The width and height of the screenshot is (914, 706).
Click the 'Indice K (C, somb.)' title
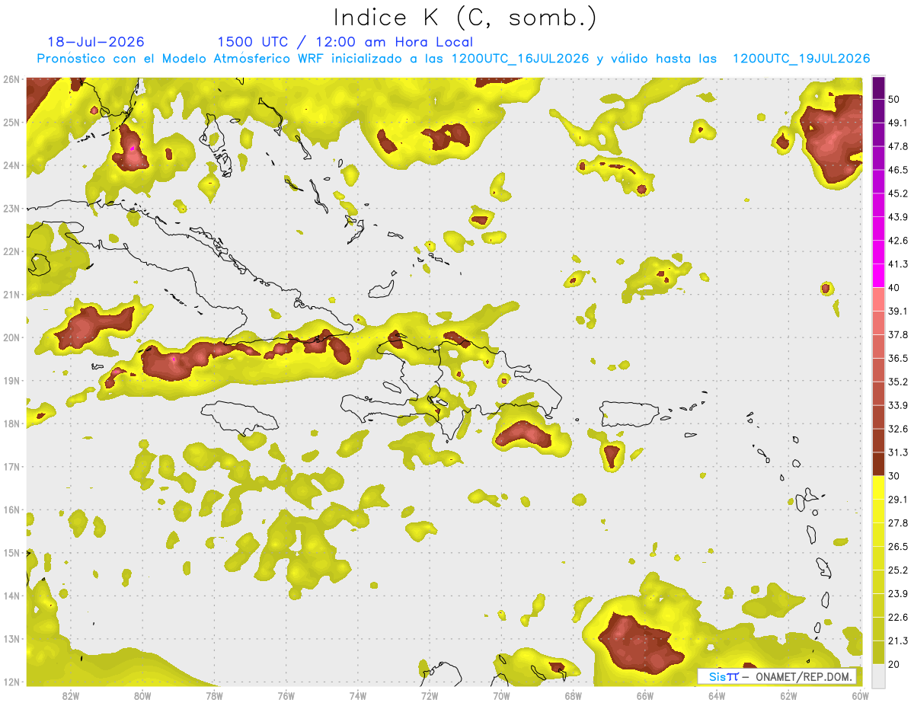point(465,18)
